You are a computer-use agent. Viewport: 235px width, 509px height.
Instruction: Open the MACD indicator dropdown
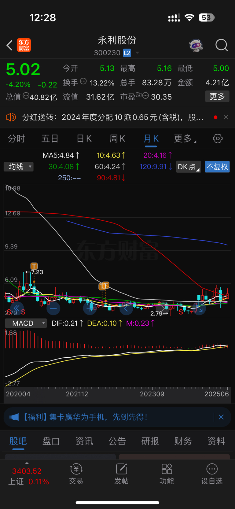[x=26, y=323]
